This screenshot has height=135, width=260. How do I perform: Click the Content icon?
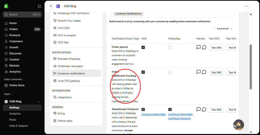6,59
